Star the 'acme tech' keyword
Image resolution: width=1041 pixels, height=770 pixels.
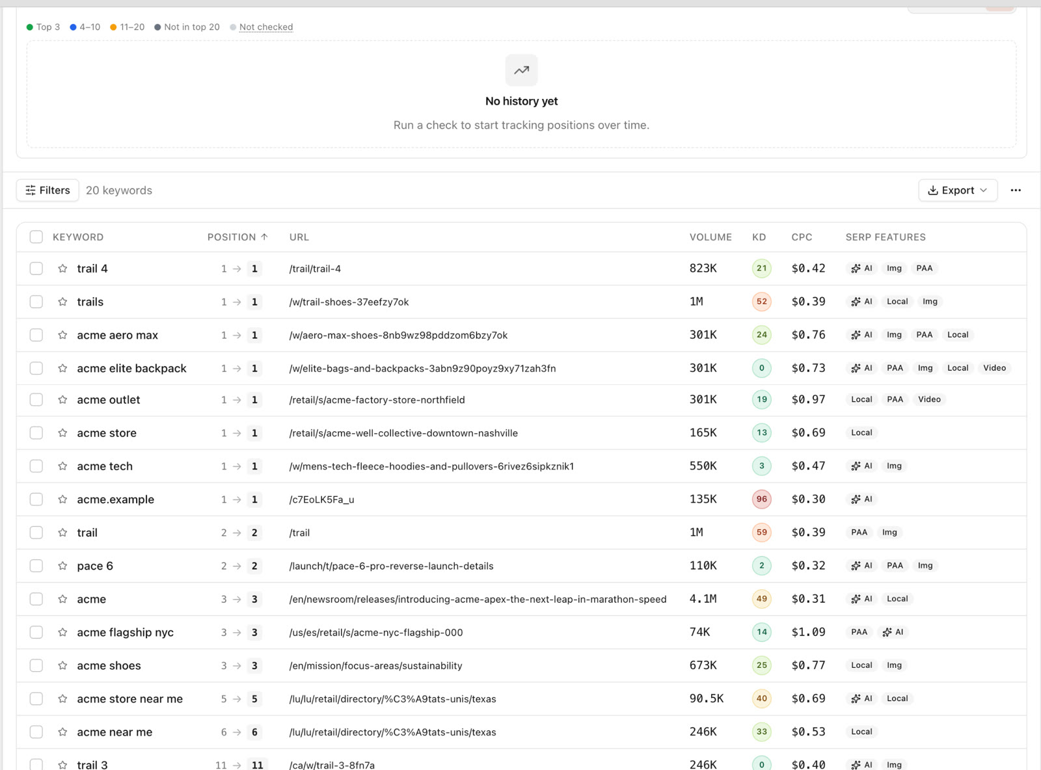62,466
